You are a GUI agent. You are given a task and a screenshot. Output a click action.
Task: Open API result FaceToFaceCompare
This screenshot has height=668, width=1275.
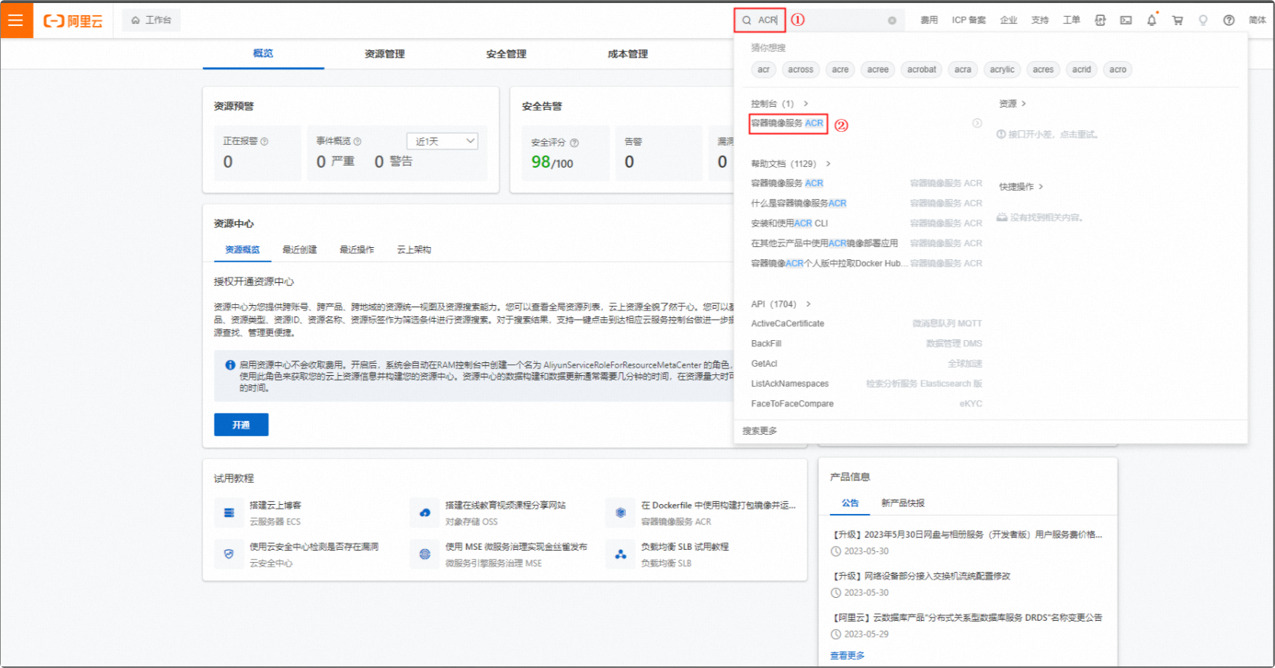792,404
